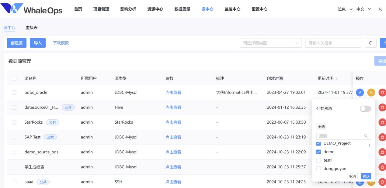Screen dimensions: 386x188
Task: Open the 请选择源类型 dropdown
Action: coord(271,43)
